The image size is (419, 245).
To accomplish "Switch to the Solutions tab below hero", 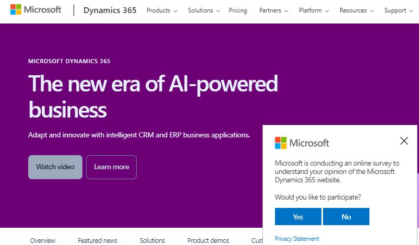I will [152, 240].
